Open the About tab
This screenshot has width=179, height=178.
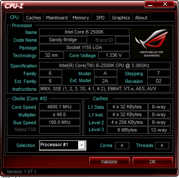pyautogui.click(x=141, y=18)
